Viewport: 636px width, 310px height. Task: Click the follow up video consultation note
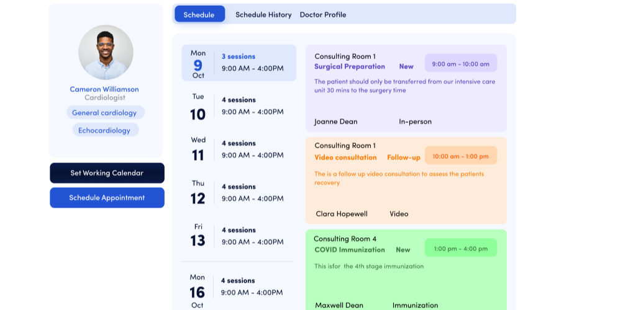point(399,178)
